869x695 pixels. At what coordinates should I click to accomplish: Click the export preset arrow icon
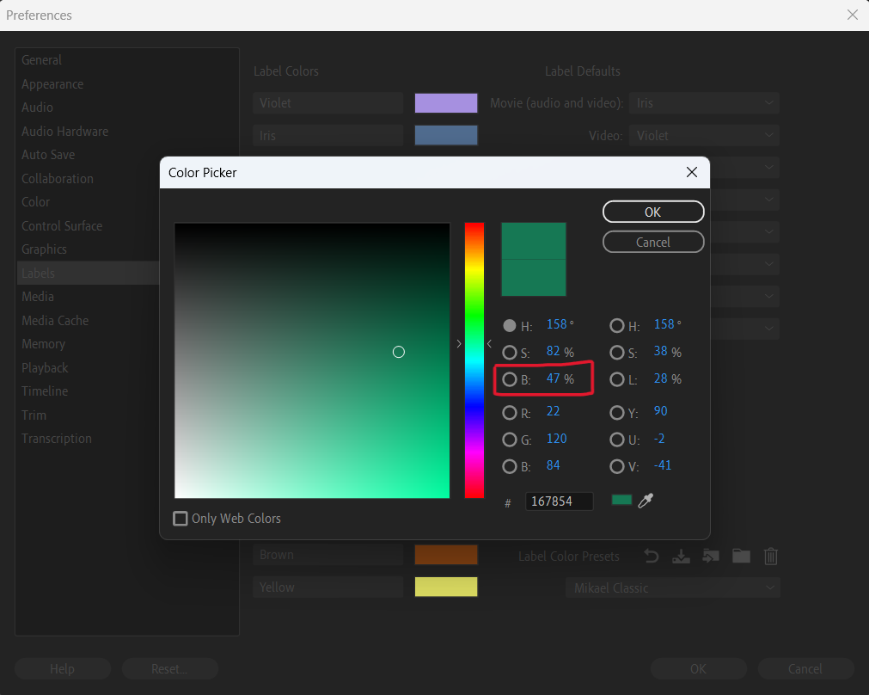tap(711, 557)
